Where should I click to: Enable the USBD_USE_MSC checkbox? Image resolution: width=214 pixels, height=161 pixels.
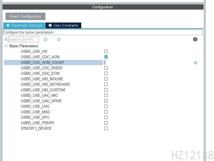[x=106, y=112]
